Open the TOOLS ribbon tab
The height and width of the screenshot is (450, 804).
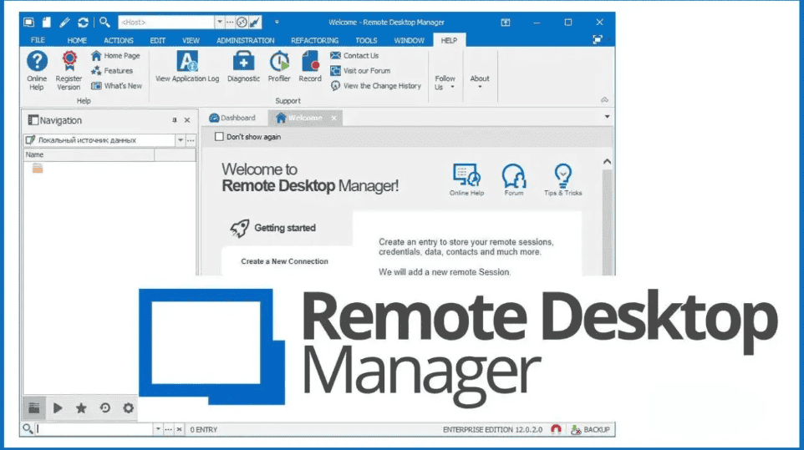click(366, 40)
